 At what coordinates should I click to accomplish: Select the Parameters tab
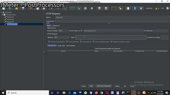click(x=52, y=45)
